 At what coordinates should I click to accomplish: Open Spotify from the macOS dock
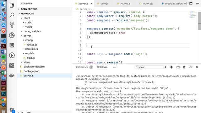click(x=3, y=57)
